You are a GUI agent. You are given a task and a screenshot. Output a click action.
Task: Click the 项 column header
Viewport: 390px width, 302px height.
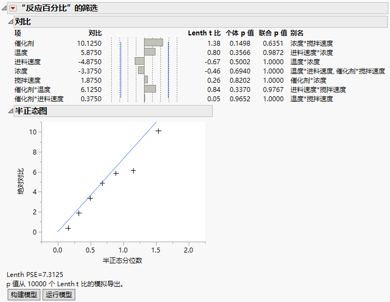(x=17, y=33)
